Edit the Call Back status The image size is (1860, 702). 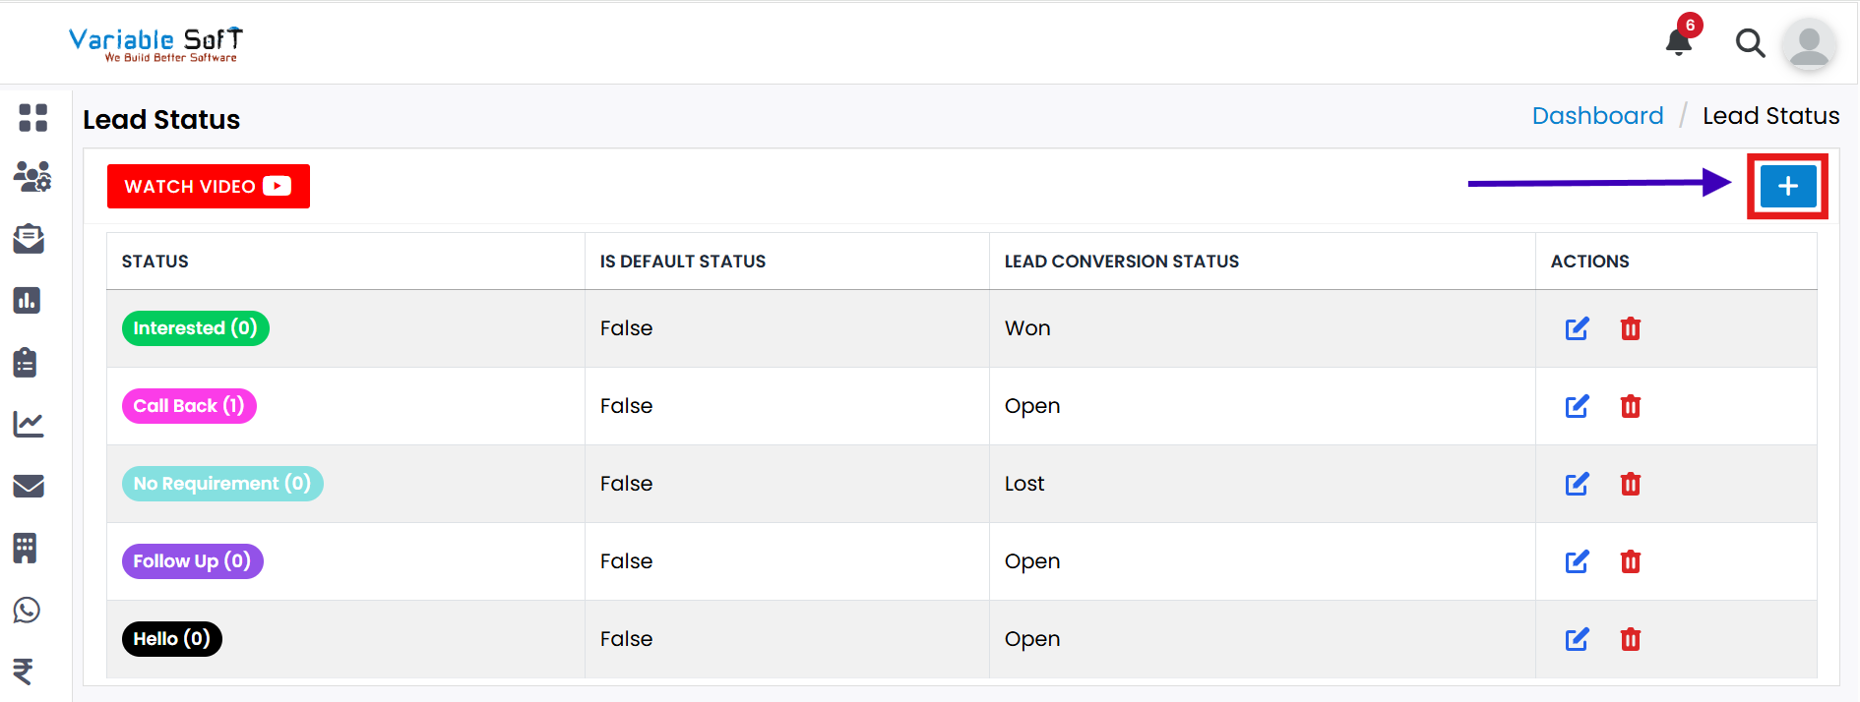tap(1578, 406)
